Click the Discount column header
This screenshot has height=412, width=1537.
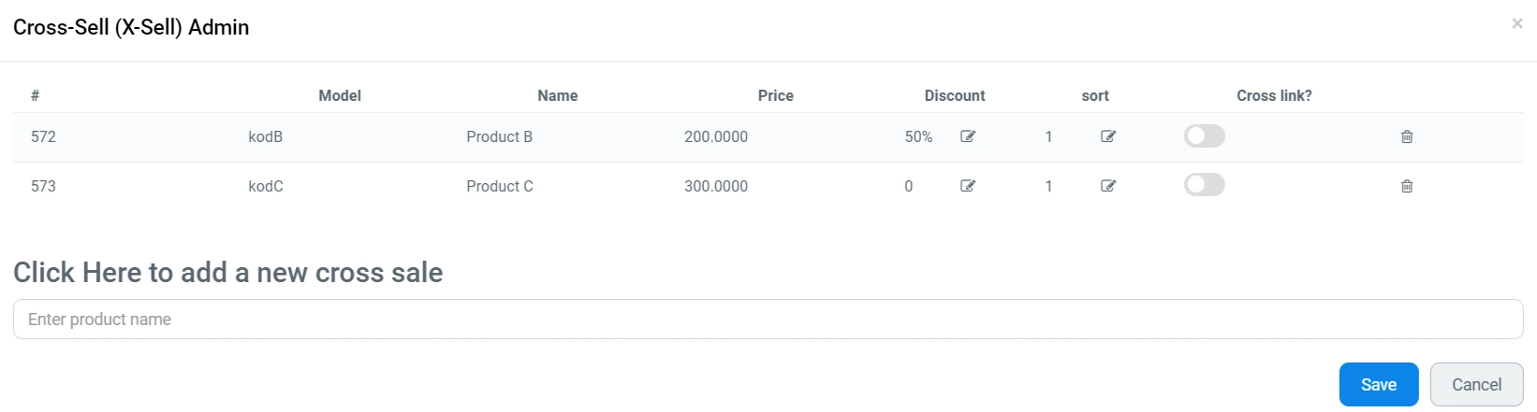[x=954, y=95]
